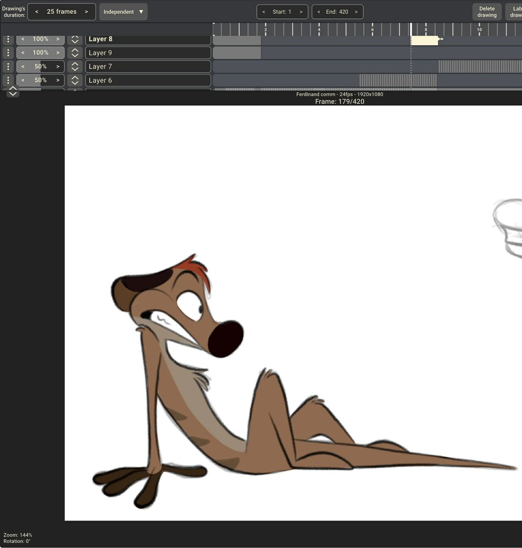Lower Layer 7 opacity with left arrow
Screen dimensions: 522x548
click(x=23, y=66)
